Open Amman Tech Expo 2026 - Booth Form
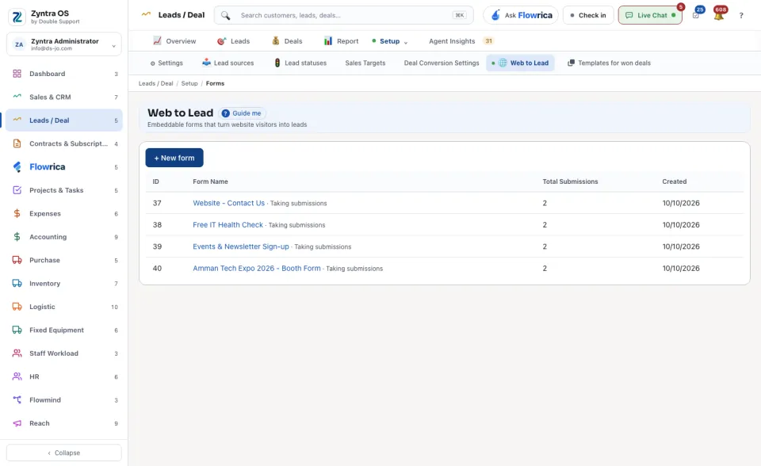 click(x=257, y=269)
